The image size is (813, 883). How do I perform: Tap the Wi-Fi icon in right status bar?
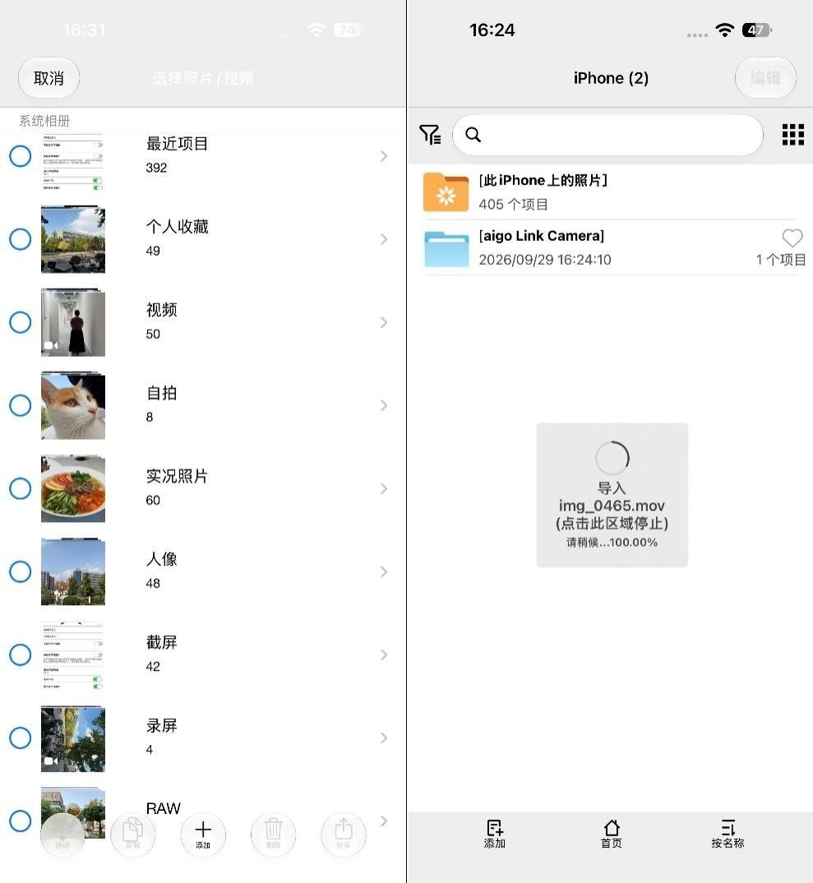coord(724,30)
